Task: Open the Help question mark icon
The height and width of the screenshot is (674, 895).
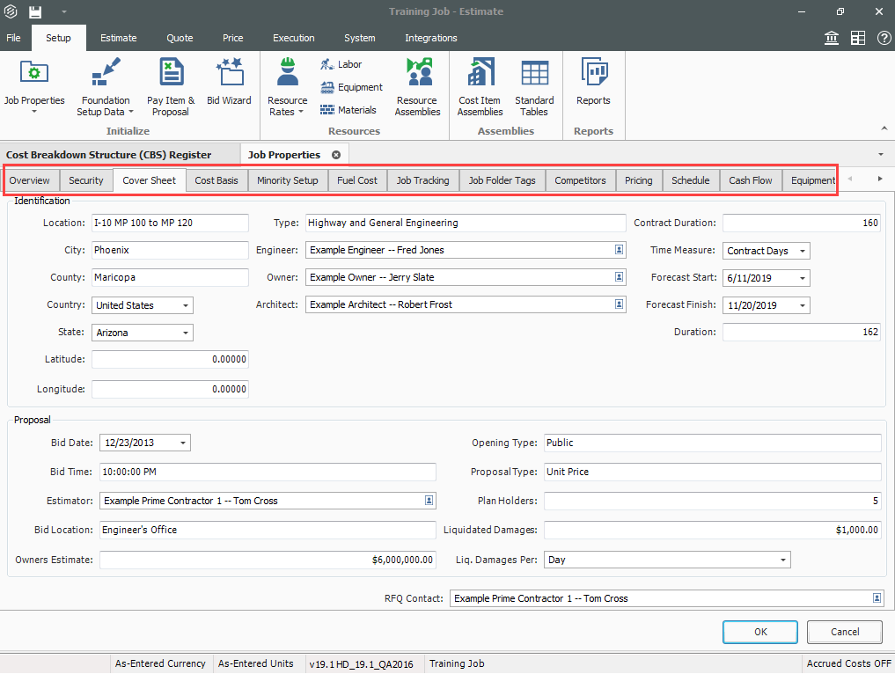Action: [x=884, y=38]
